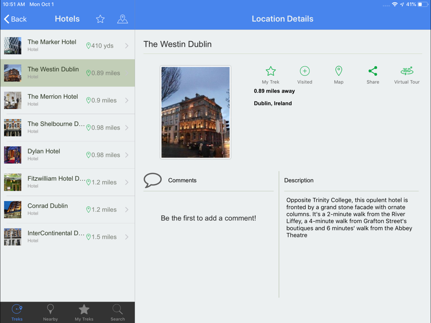Select Fitzwilliam Hotel D… row
Image resolution: width=431 pixels, height=323 pixels.
[68, 182]
